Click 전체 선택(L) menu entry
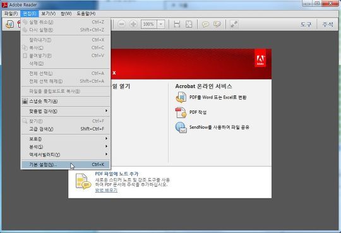This screenshot has height=233, width=341. click(x=66, y=73)
